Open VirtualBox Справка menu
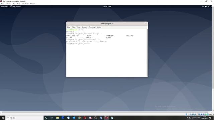Image resolution: width=214 pixels, height=120 pixels. click(33, 4)
